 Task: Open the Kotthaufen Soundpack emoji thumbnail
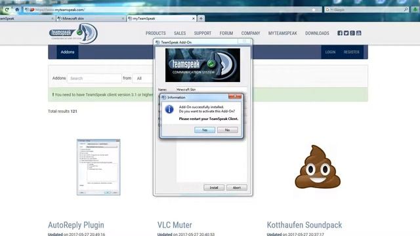318,167
